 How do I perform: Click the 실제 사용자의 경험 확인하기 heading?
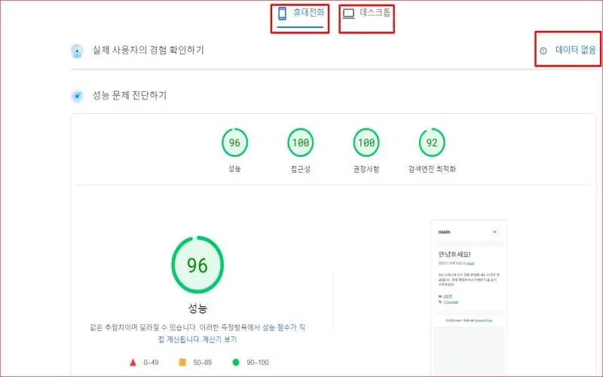tap(148, 50)
